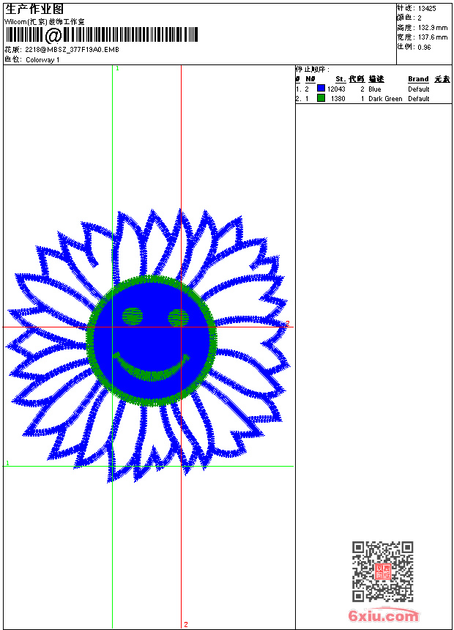Click the St. column header
The height and width of the screenshot is (630, 454).
point(340,78)
